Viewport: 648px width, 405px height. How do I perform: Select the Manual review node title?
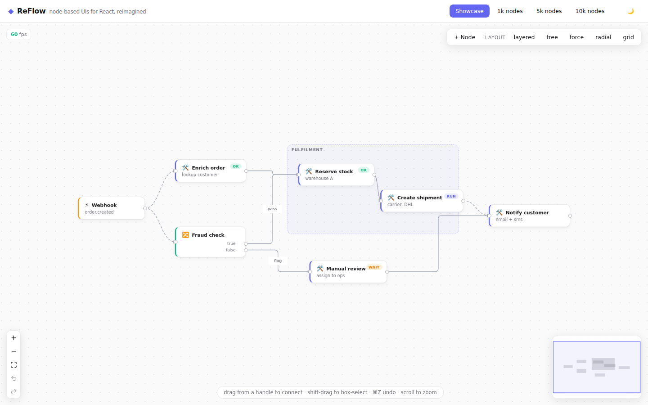346,269
